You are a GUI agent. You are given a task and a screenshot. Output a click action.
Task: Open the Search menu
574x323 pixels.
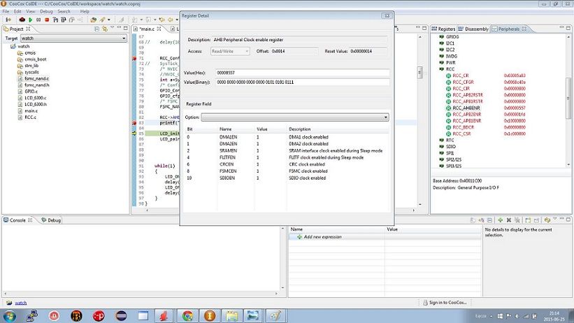64,11
